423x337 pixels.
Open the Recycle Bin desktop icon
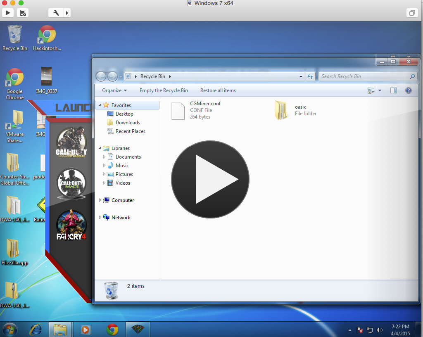pos(14,38)
